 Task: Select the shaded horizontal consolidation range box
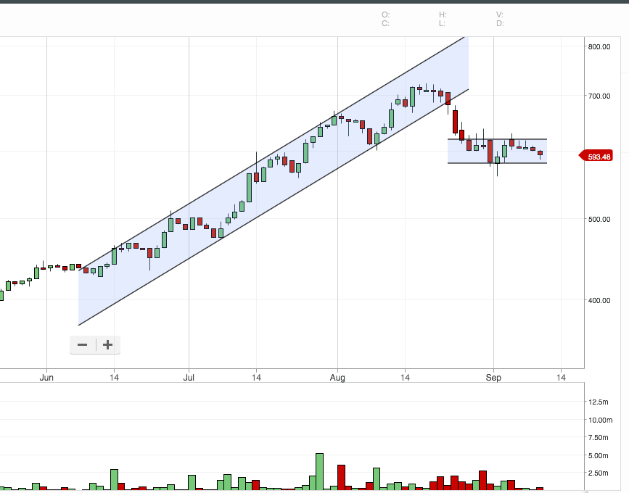tap(498, 151)
